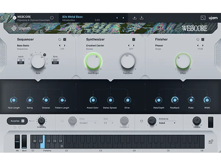This screenshot has width=221, height=166.
Task: Click second save-as preset icon
Action: pos(142,18)
